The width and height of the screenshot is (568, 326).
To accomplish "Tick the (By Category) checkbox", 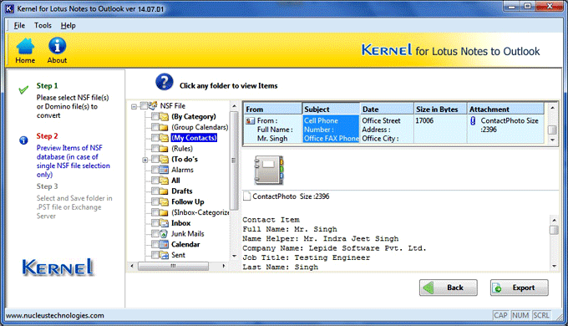I will [x=155, y=116].
